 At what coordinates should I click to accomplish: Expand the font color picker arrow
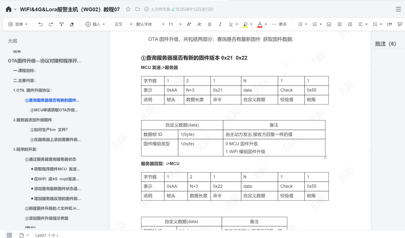[265, 24]
